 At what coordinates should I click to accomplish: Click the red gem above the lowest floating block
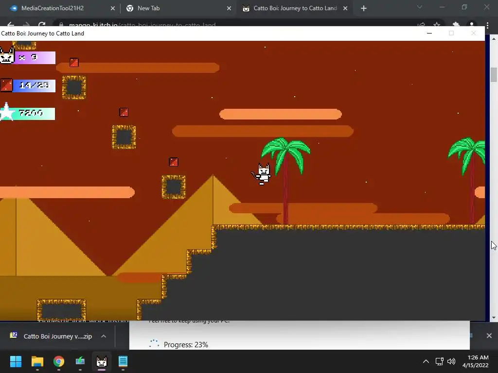click(174, 162)
